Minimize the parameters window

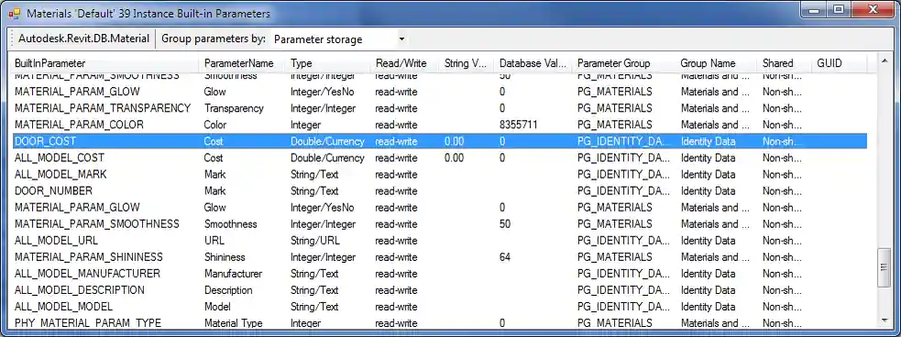coord(814,10)
